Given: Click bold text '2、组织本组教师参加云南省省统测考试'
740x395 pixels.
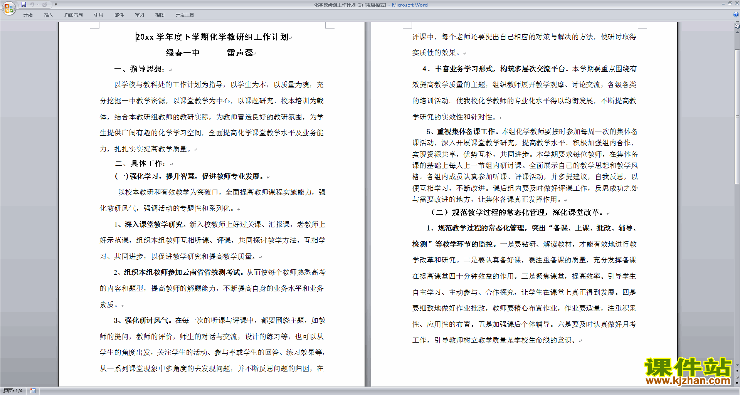Looking at the screenshot, I should coord(177,272).
